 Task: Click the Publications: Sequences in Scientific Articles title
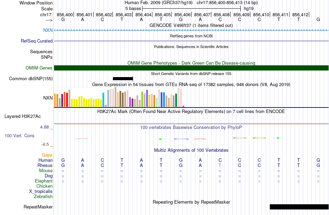(191, 47)
